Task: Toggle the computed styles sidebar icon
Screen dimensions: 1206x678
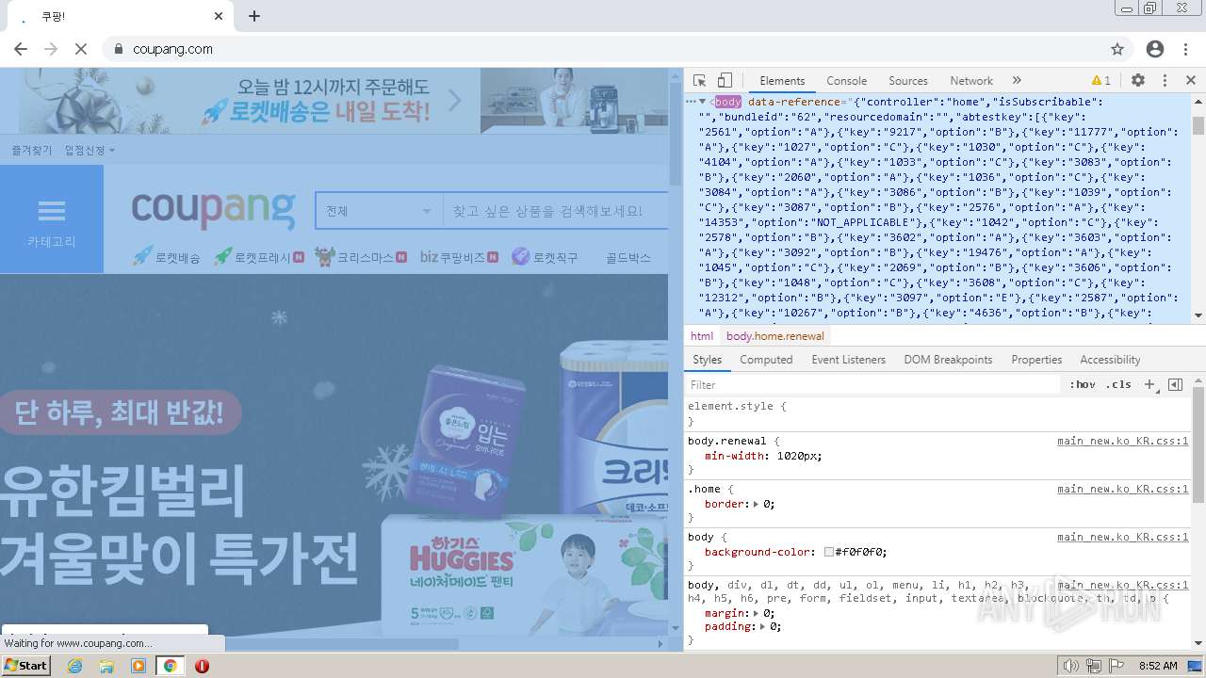Action: tap(1175, 385)
